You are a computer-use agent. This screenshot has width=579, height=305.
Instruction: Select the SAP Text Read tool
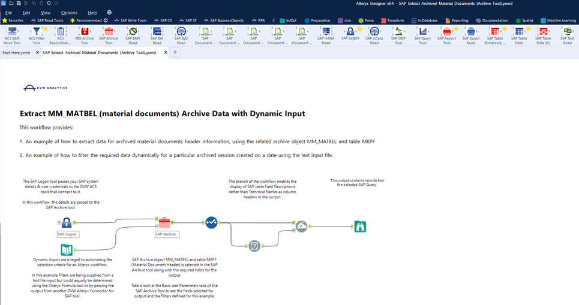(x=567, y=35)
